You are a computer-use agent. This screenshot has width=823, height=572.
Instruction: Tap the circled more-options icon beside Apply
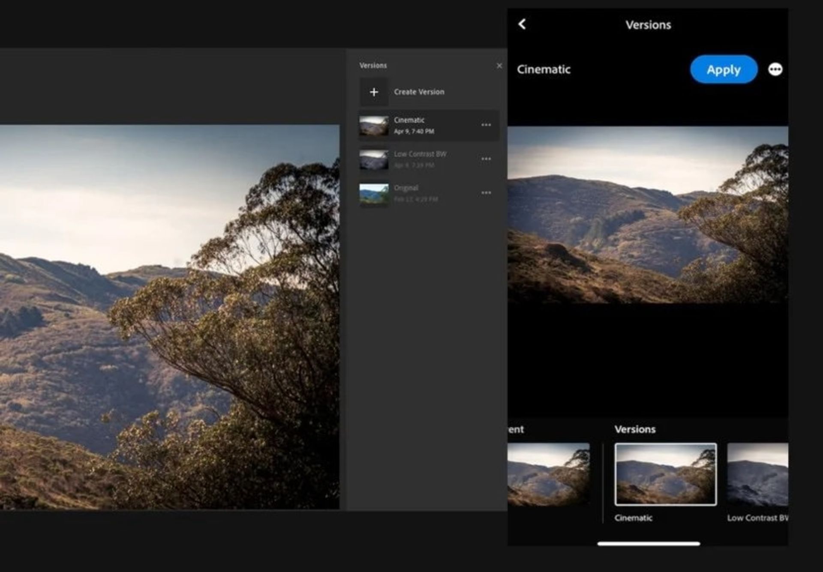pos(775,69)
